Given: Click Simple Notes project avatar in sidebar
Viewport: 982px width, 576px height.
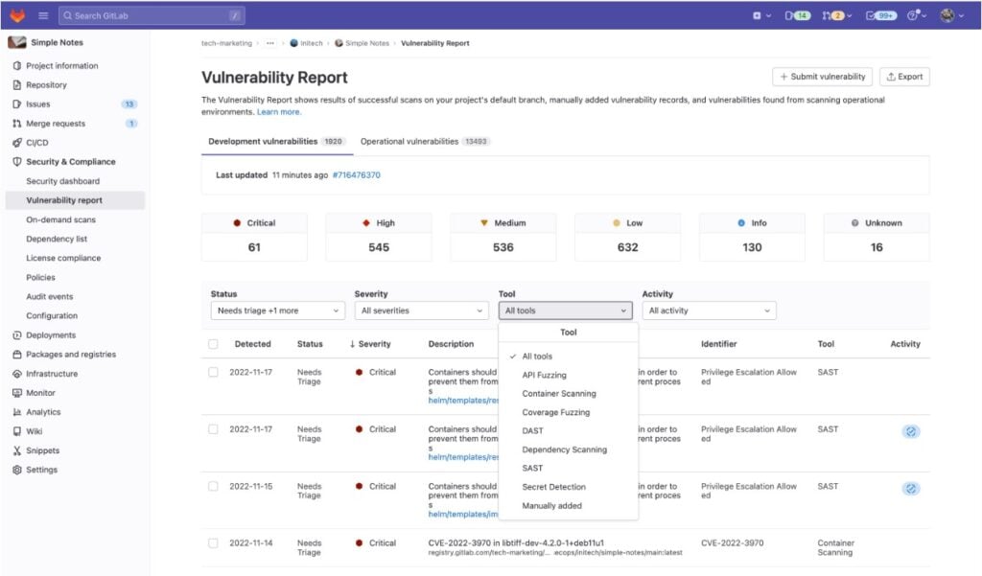Looking at the screenshot, I should [x=17, y=42].
